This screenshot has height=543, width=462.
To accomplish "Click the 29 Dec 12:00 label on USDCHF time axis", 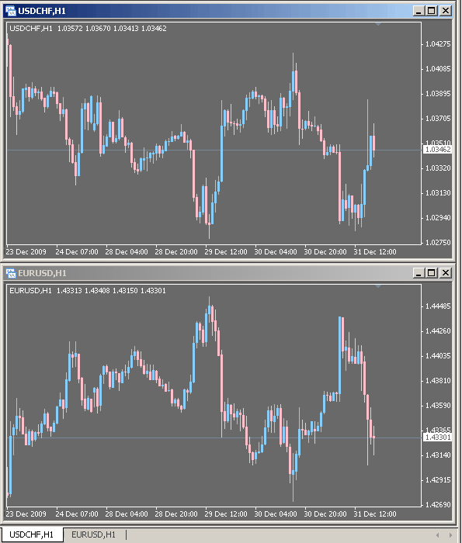I will coord(226,252).
